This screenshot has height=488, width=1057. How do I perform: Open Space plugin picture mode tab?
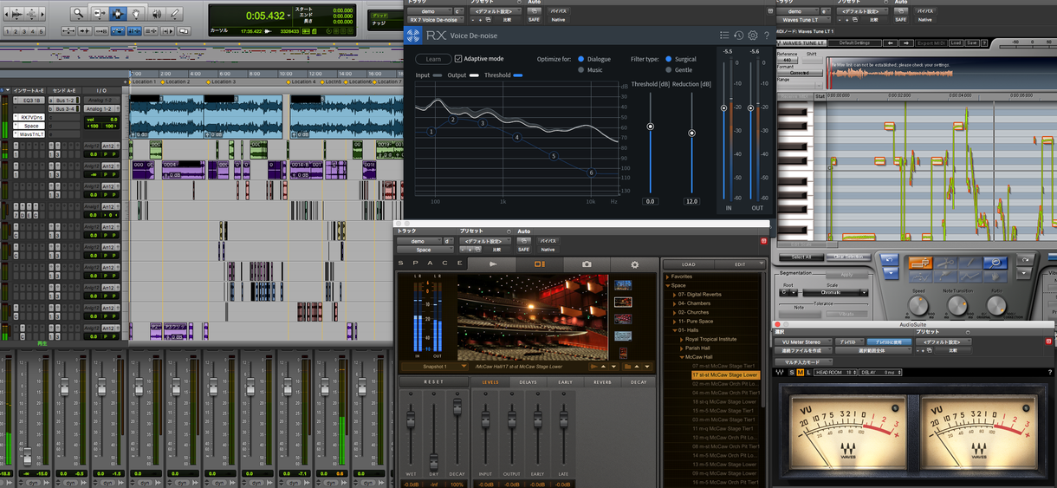point(539,264)
